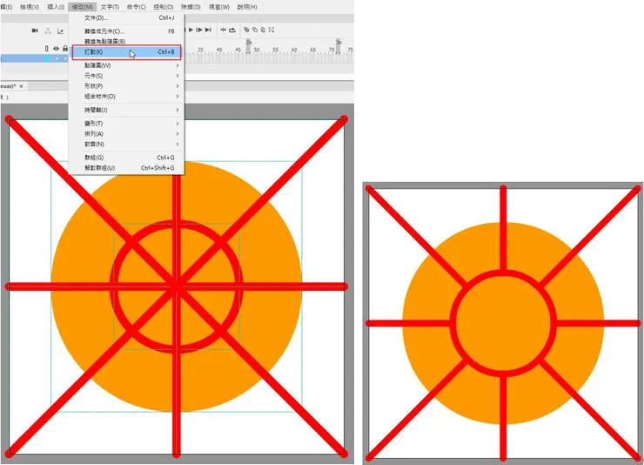Viewport: 644px width, 465px height.
Task: Click the edit multiple frames icon
Action: click(264, 30)
